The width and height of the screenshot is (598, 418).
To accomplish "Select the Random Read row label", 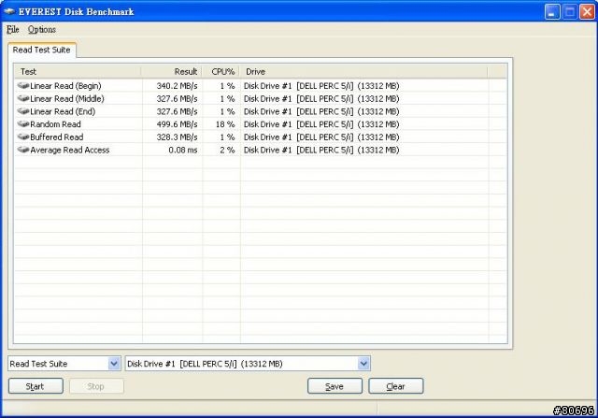I will 55,124.
